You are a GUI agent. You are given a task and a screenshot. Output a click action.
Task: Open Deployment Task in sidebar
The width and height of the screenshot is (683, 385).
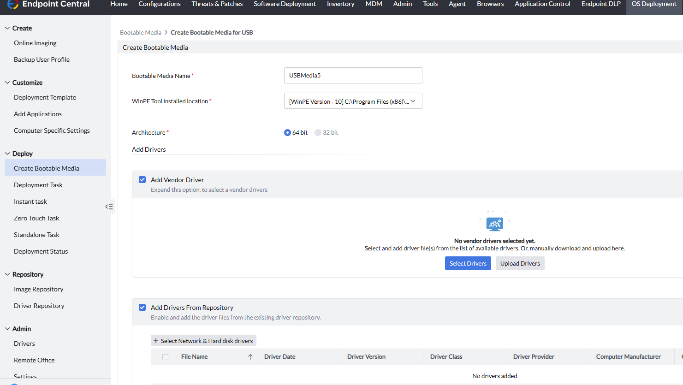pyautogui.click(x=38, y=185)
